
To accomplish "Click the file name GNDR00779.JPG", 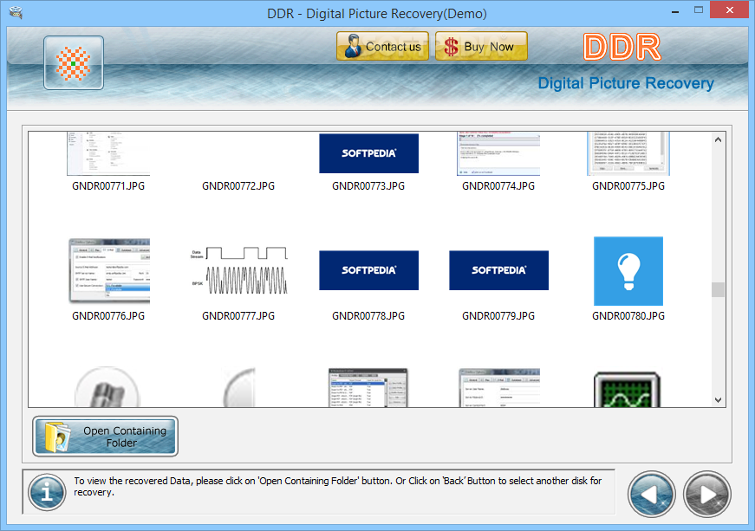I will 498,316.
